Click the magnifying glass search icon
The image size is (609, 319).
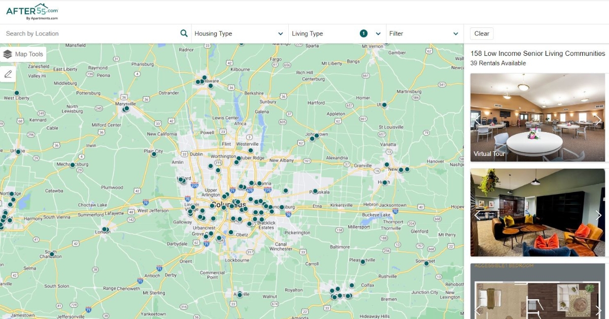184,34
